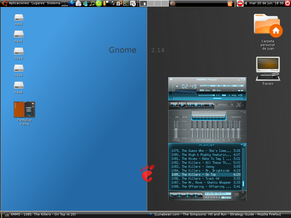Viewport: 291px width, 218px height.
Task: Launch the CD disc burner icon
Action: pos(133,3)
